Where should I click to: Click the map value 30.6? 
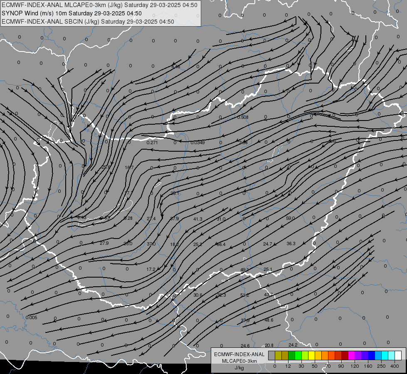(x=198, y=295)
